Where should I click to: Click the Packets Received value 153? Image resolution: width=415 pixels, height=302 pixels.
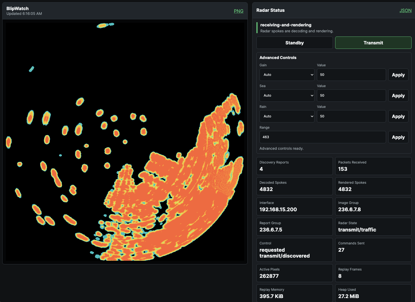click(343, 169)
